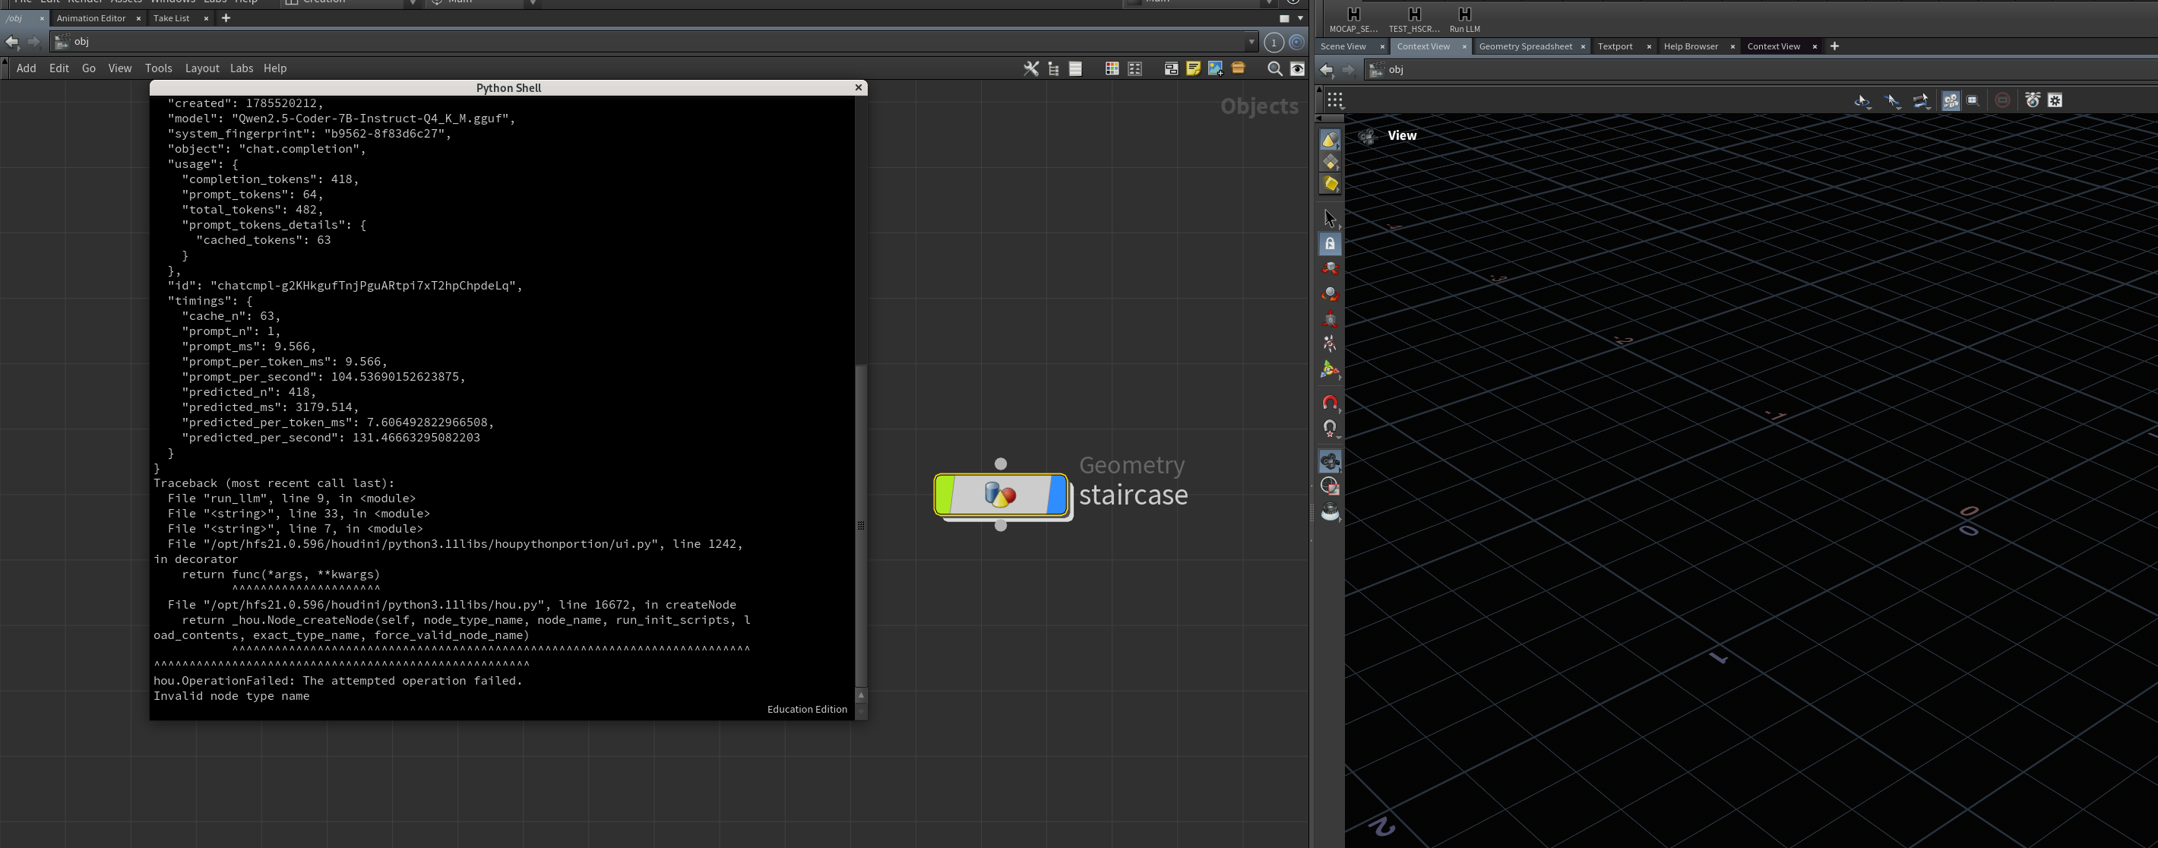Open the network editor Tools menu
The height and width of the screenshot is (848, 2158).
(x=158, y=68)
